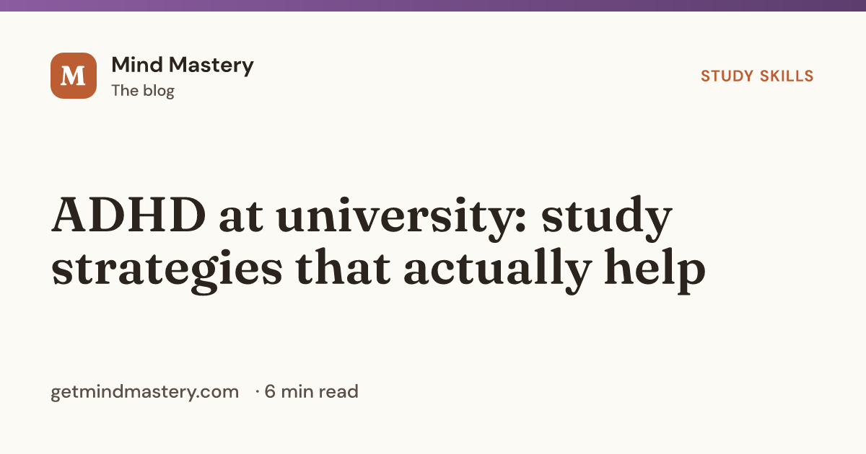The height and width of the screenshot is (454, 866).
Task: Click the dot separator before "6 min read"
Action: click(x=257, y=392)
